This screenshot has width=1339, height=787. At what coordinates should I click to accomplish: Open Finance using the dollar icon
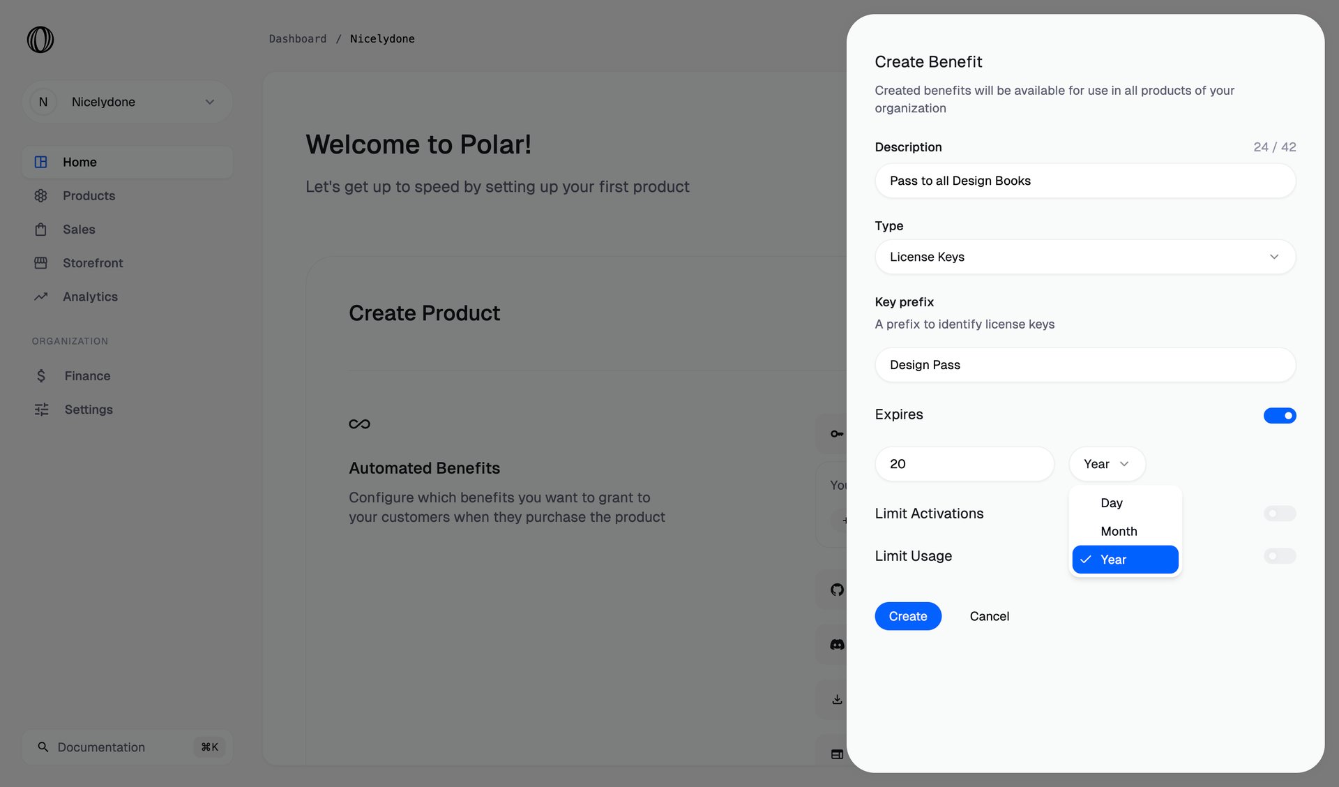click(41, 375)
